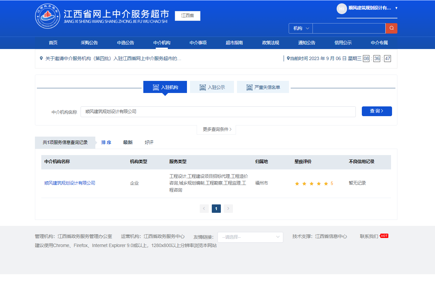Viewport: 435px width, 290px height.
Task: Click the building icon on 入驻公示 tab
Action: tap(203, 87)
